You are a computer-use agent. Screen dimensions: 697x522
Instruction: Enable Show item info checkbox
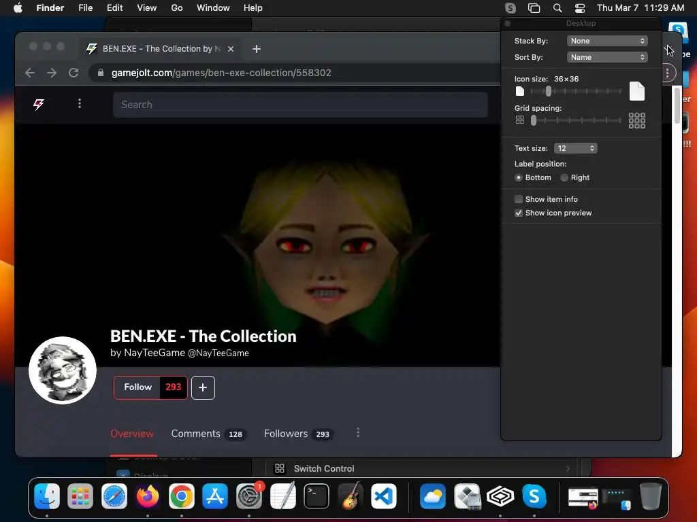tap(518, 199)
